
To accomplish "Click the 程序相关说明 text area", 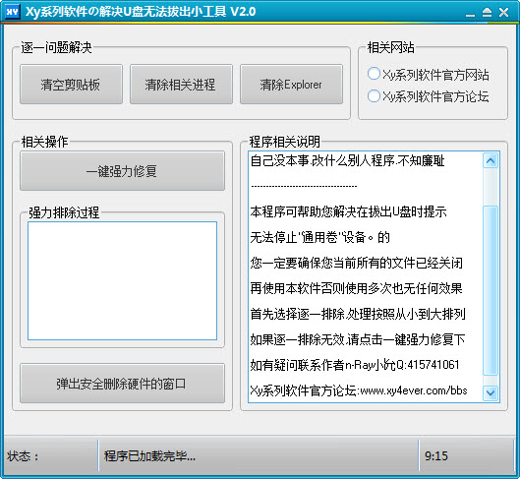I will point(366,276).
